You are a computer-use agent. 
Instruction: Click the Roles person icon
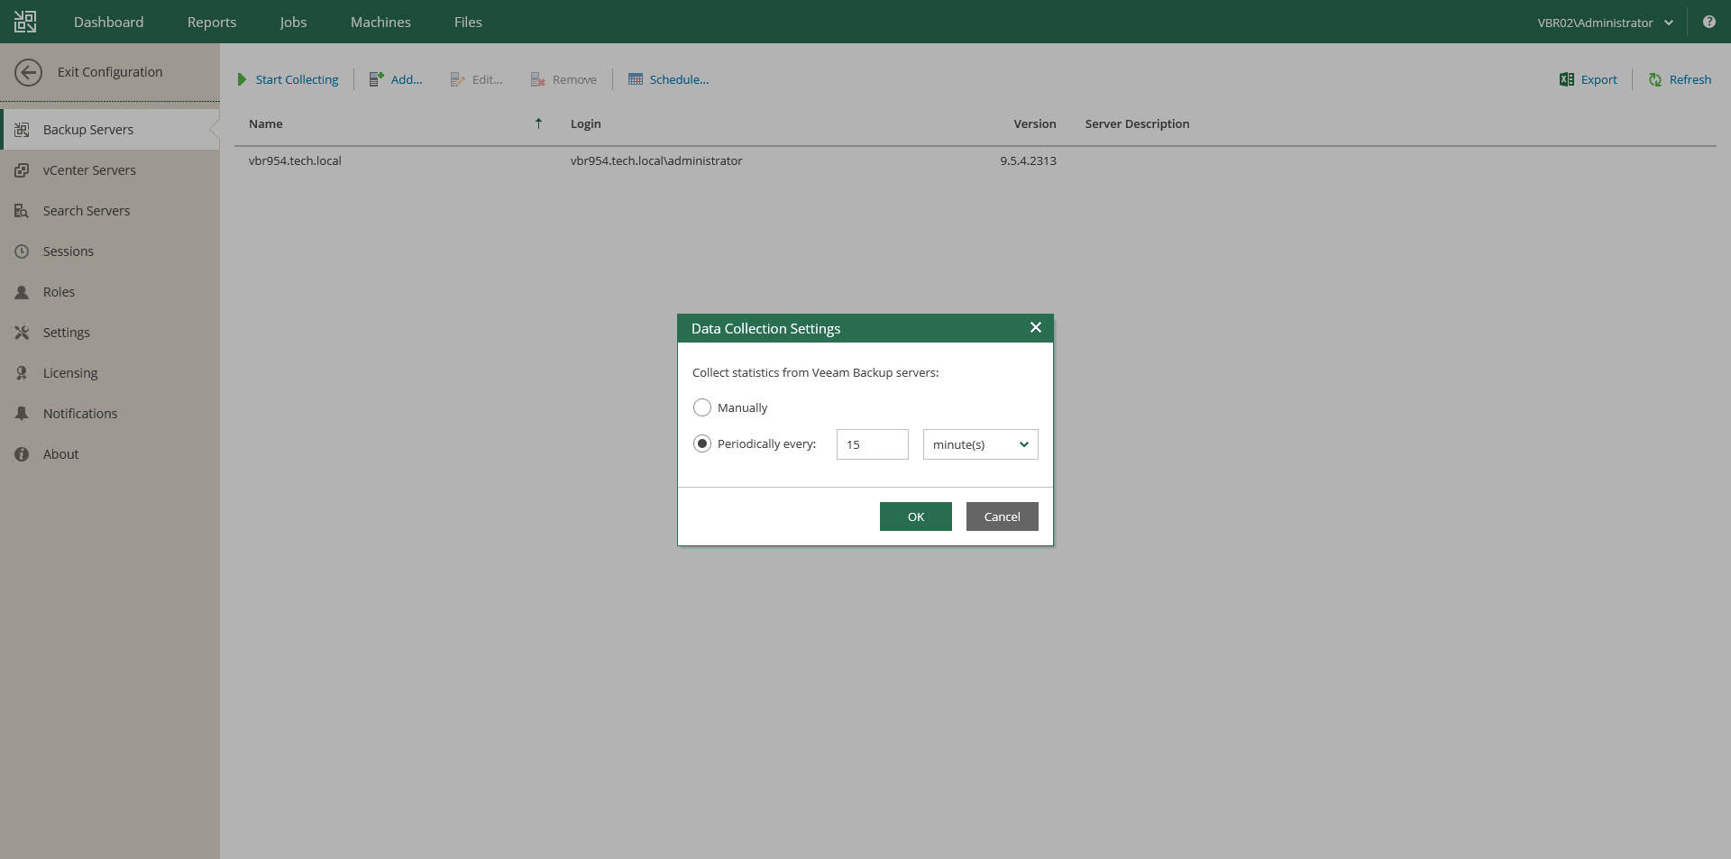[x=22, y=292]
